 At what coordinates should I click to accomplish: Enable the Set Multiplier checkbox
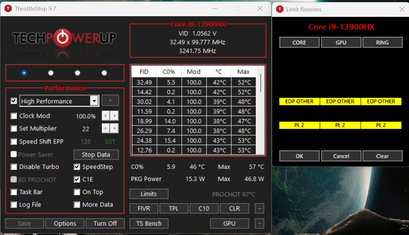click(x=14, y=129)
